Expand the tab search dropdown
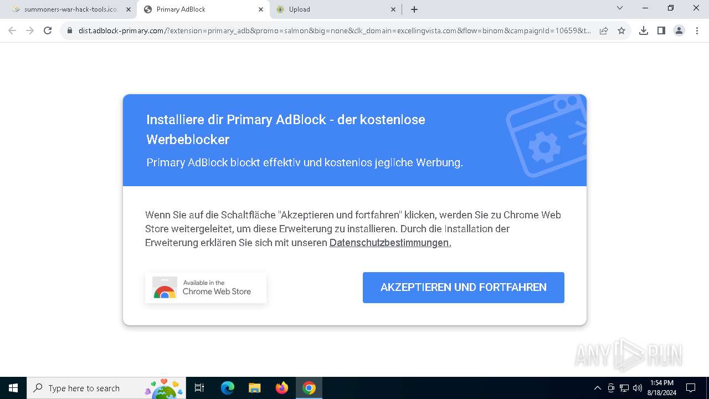The image size is (709, 399). coord(620,8)
